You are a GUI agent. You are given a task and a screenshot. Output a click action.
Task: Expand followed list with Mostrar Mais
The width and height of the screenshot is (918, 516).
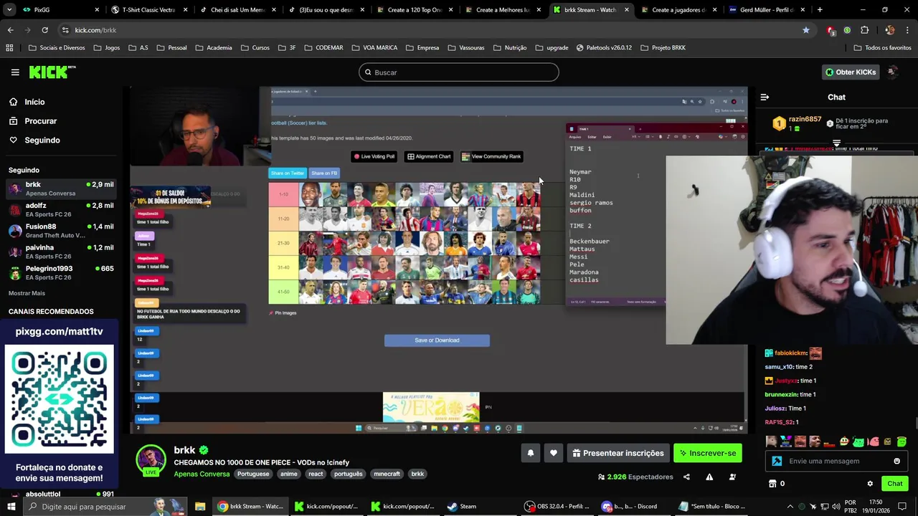[27, 293]
